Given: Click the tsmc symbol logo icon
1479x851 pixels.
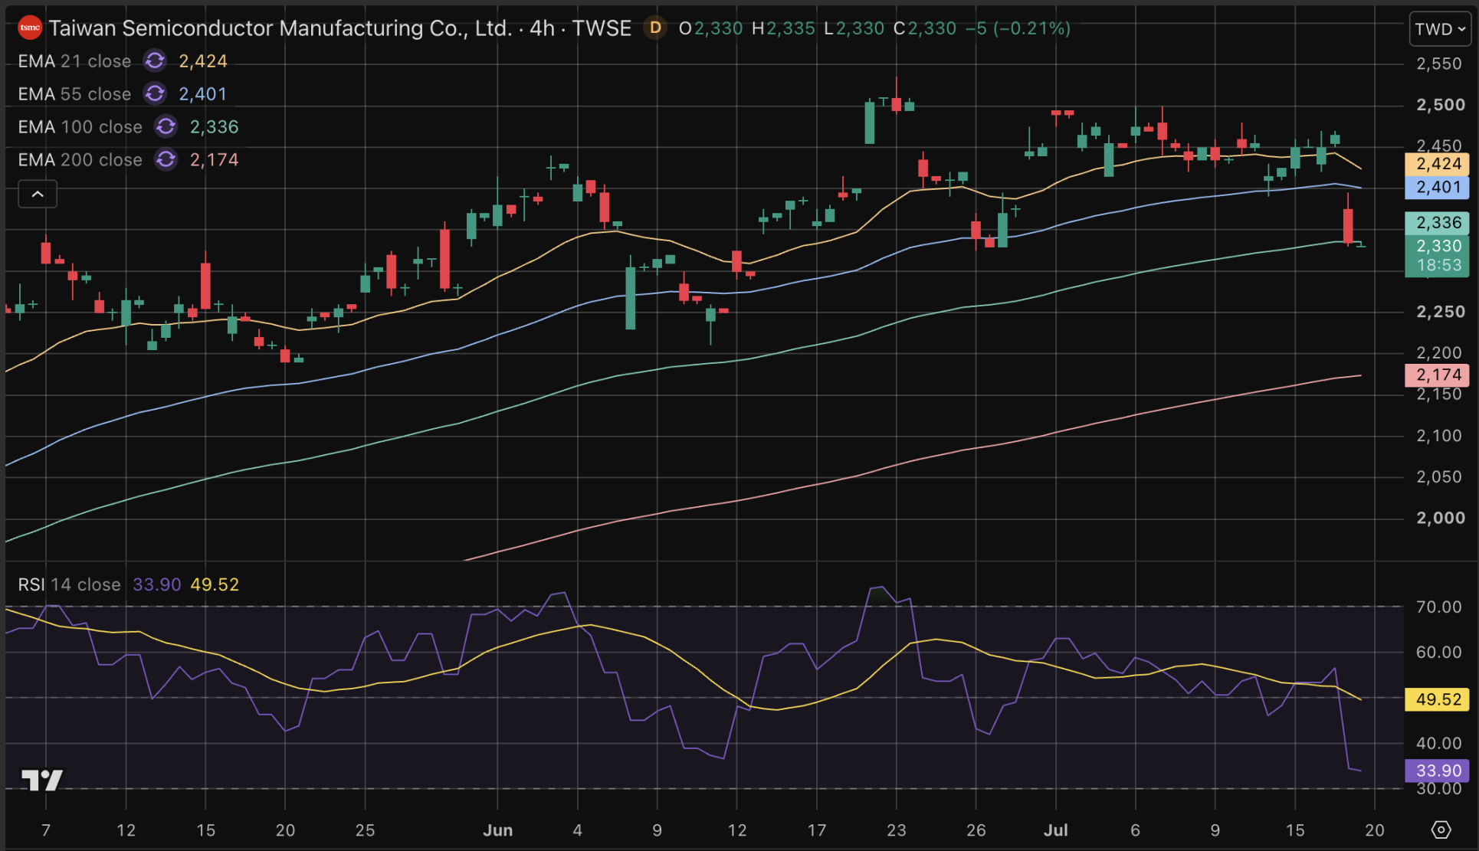Looking at the screenshot, I should point(30,28).
